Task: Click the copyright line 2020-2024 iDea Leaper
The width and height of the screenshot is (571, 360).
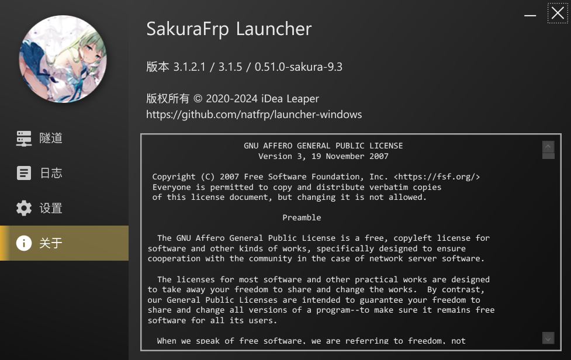Action: [233, 99]
